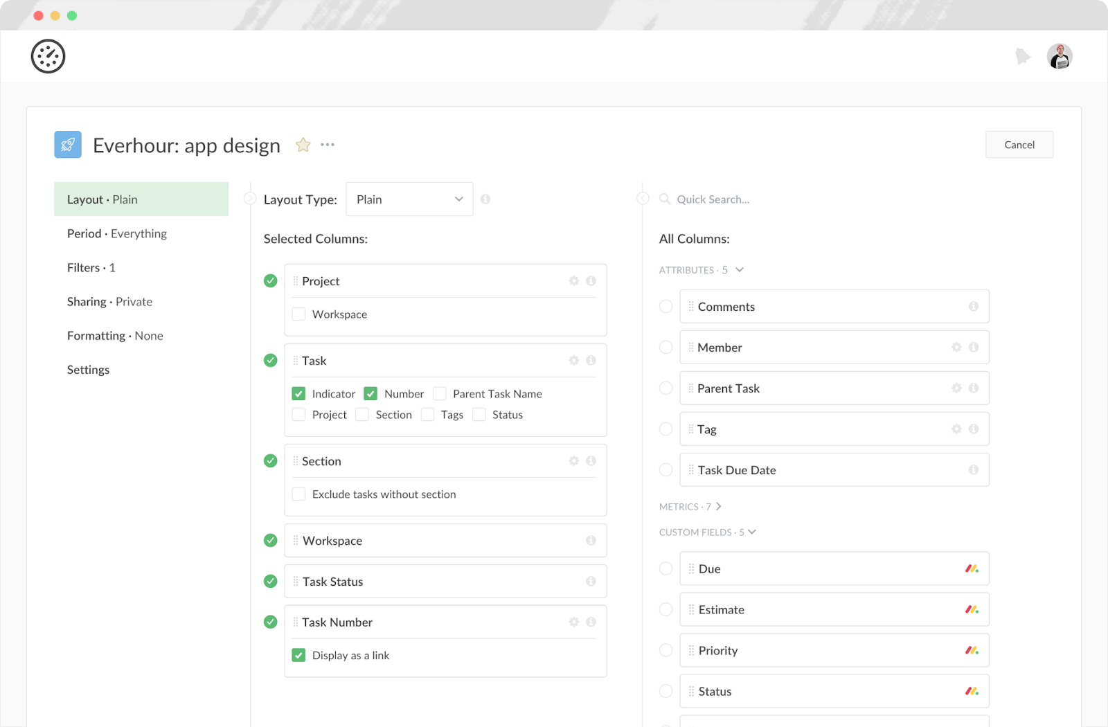Deselect the Section selected column

coord(271,460)
